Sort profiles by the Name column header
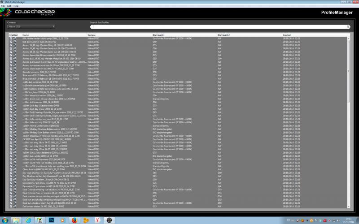The height and width of the screenshot is (224, 359). tap(26, 35)
